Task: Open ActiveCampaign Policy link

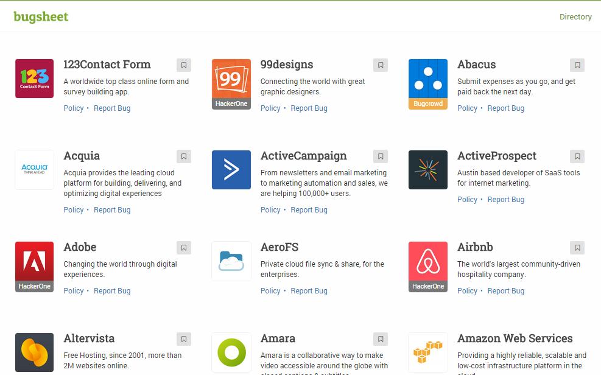Action: (270, 210)
